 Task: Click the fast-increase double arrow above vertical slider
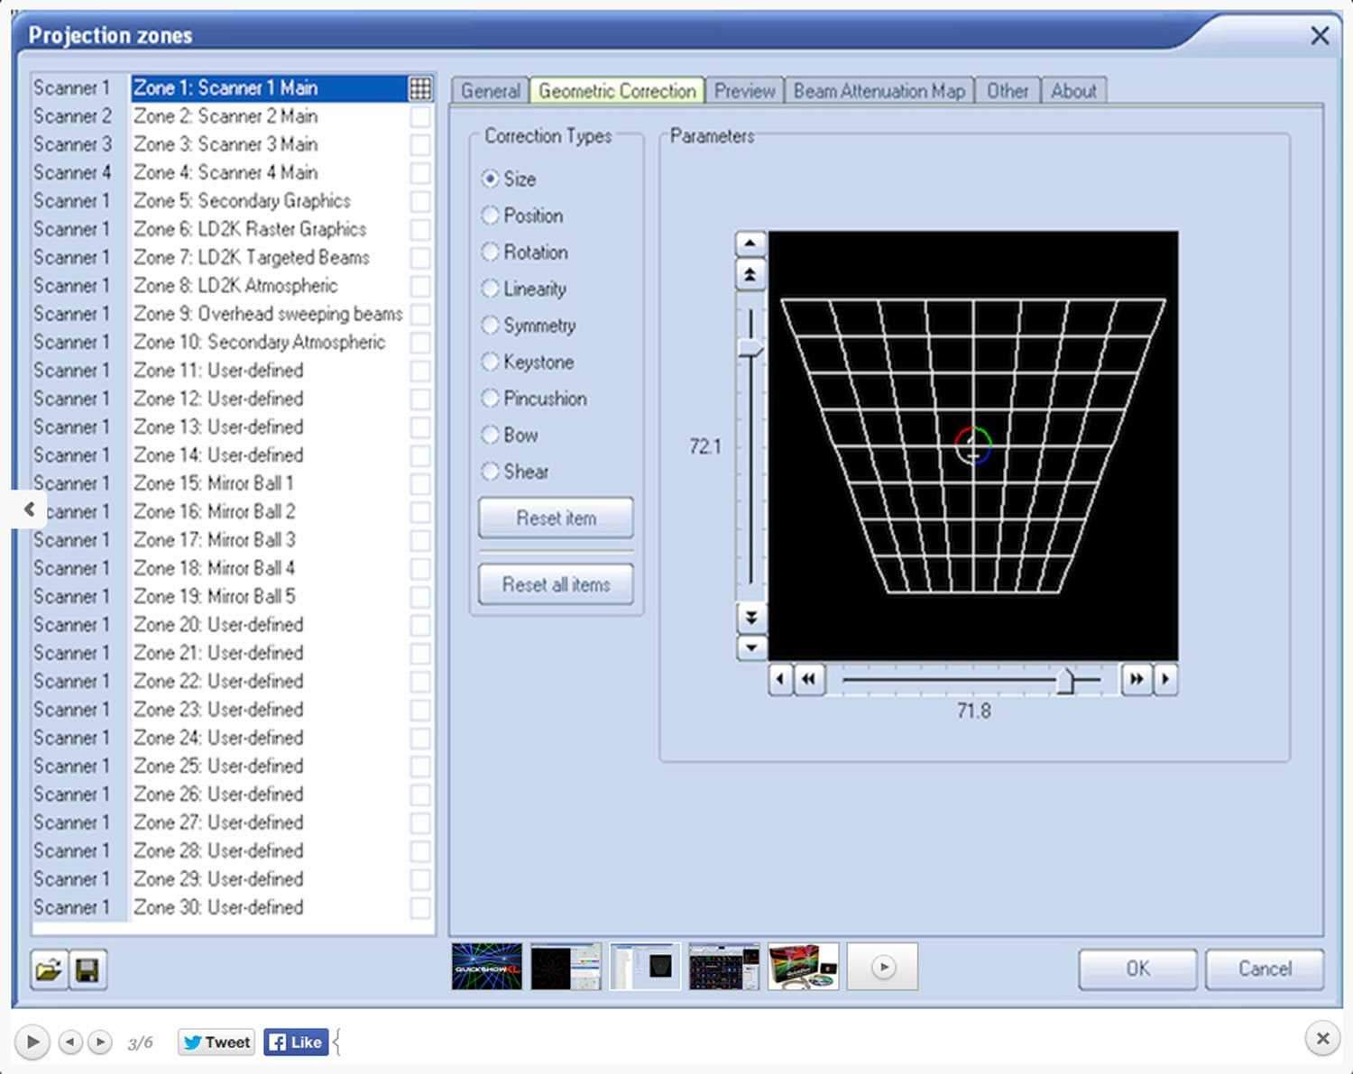click(x=749, y=272)
